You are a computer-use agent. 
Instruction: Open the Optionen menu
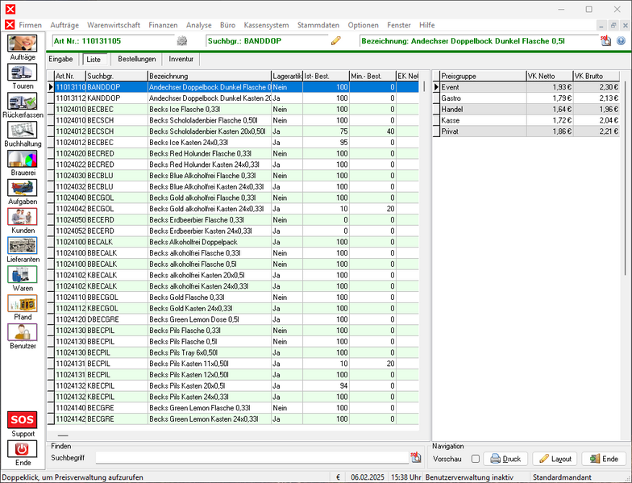[x=363, y=25]
